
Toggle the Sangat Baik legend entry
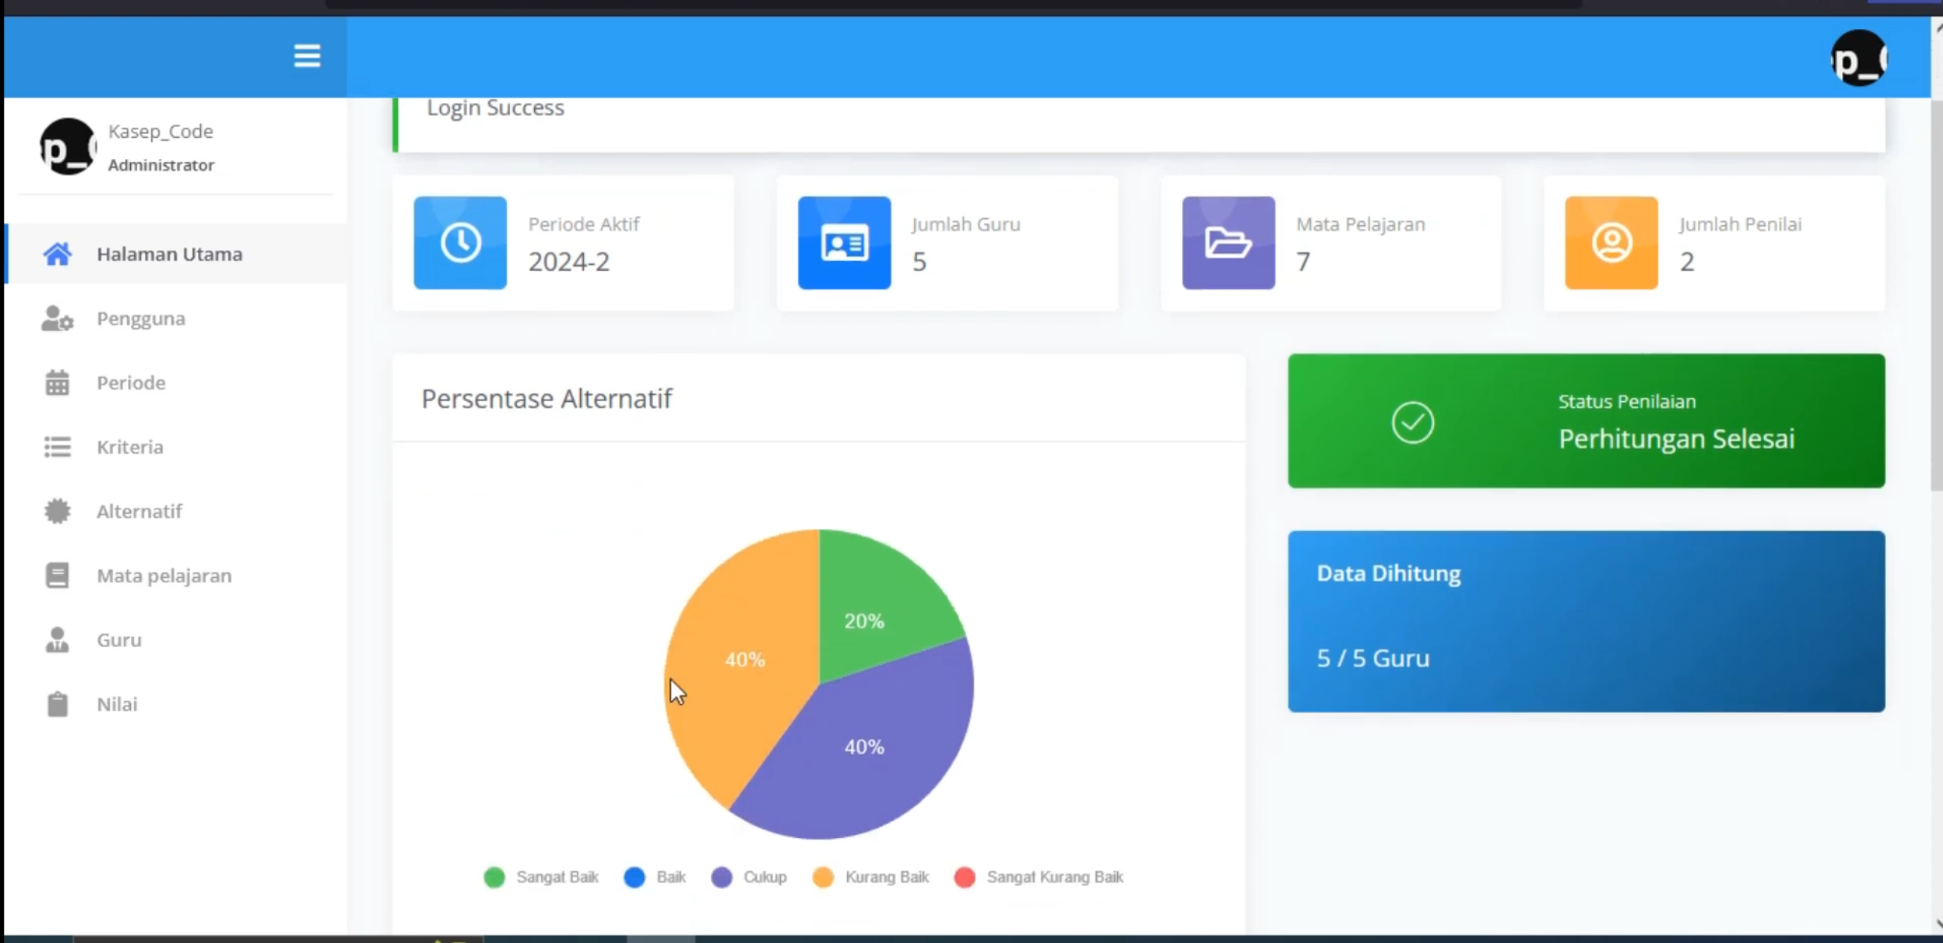pos(541,877)
